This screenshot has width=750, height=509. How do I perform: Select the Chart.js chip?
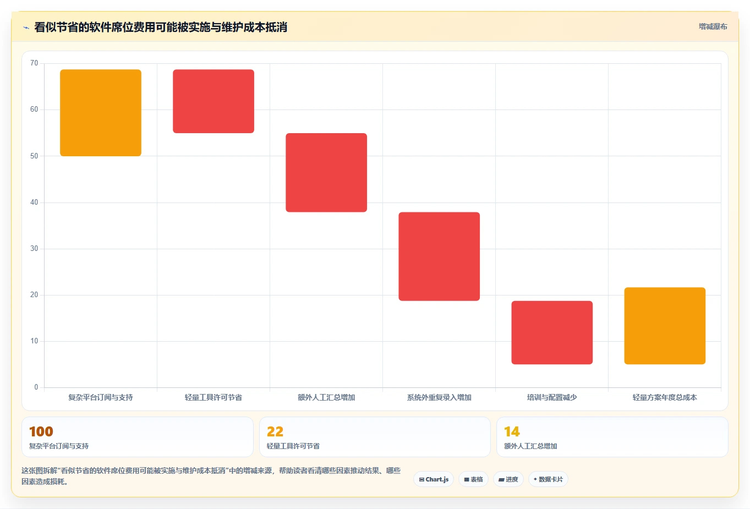[x=434, y=479]
